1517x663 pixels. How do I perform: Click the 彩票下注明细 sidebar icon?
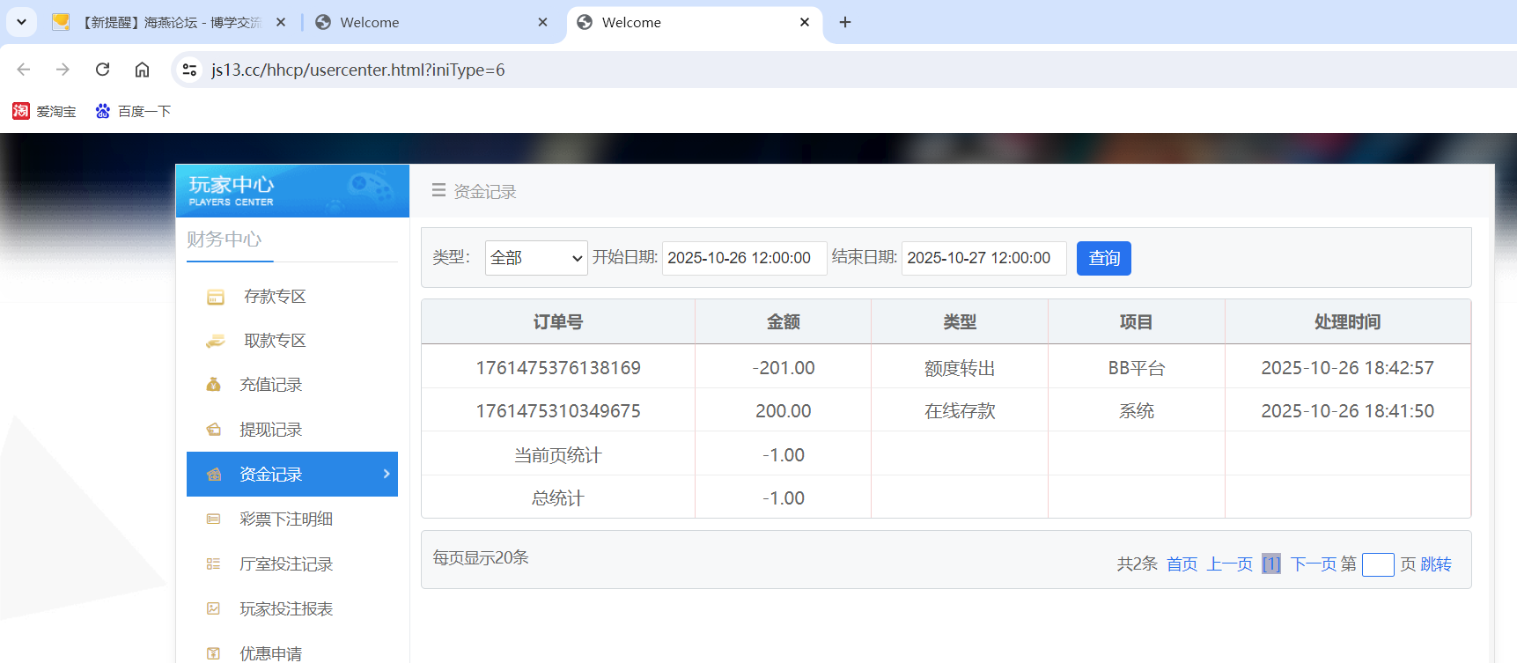tap(213, 519)
